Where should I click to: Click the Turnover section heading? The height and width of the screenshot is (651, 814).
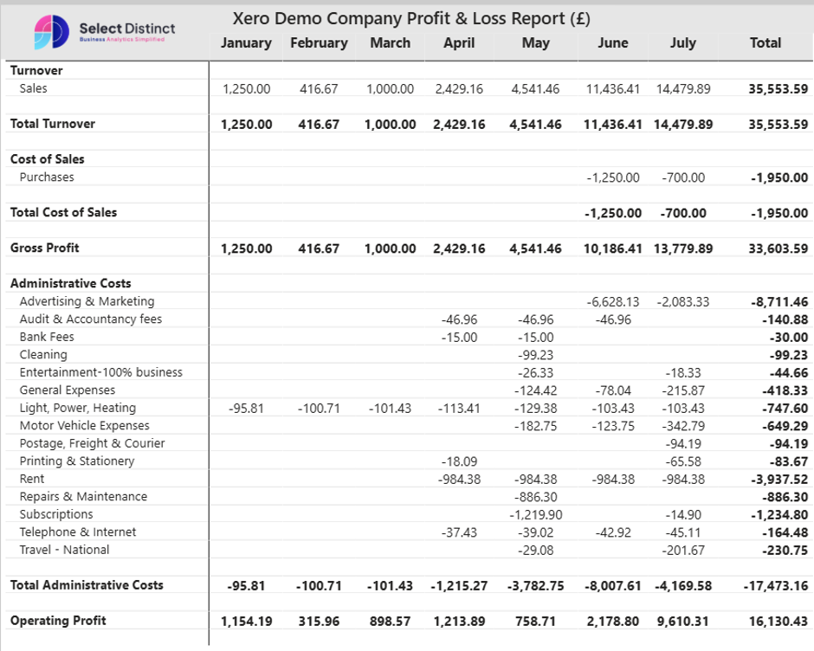coord(36,71)
